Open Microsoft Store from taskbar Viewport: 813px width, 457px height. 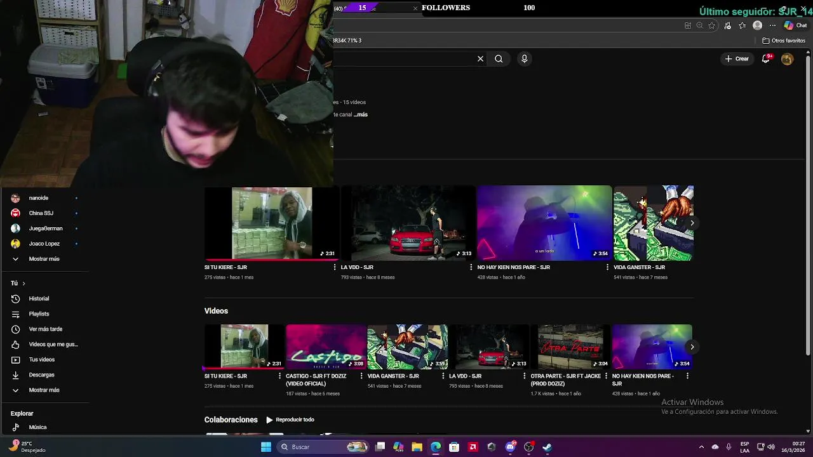point(454,447)
